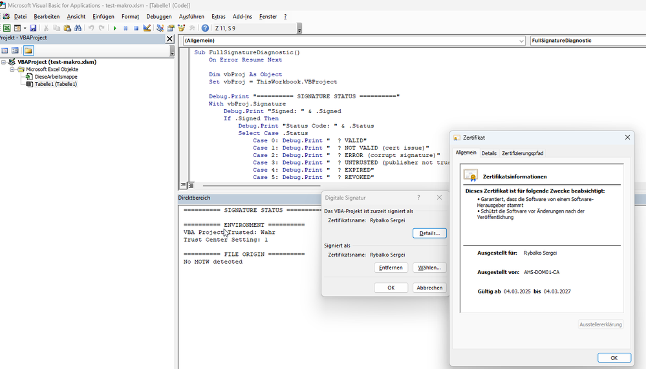This screenshot has width=646, height=369.
Task: Open the Project Explorer toolbar icon
Action: click(x=160, y=28)
